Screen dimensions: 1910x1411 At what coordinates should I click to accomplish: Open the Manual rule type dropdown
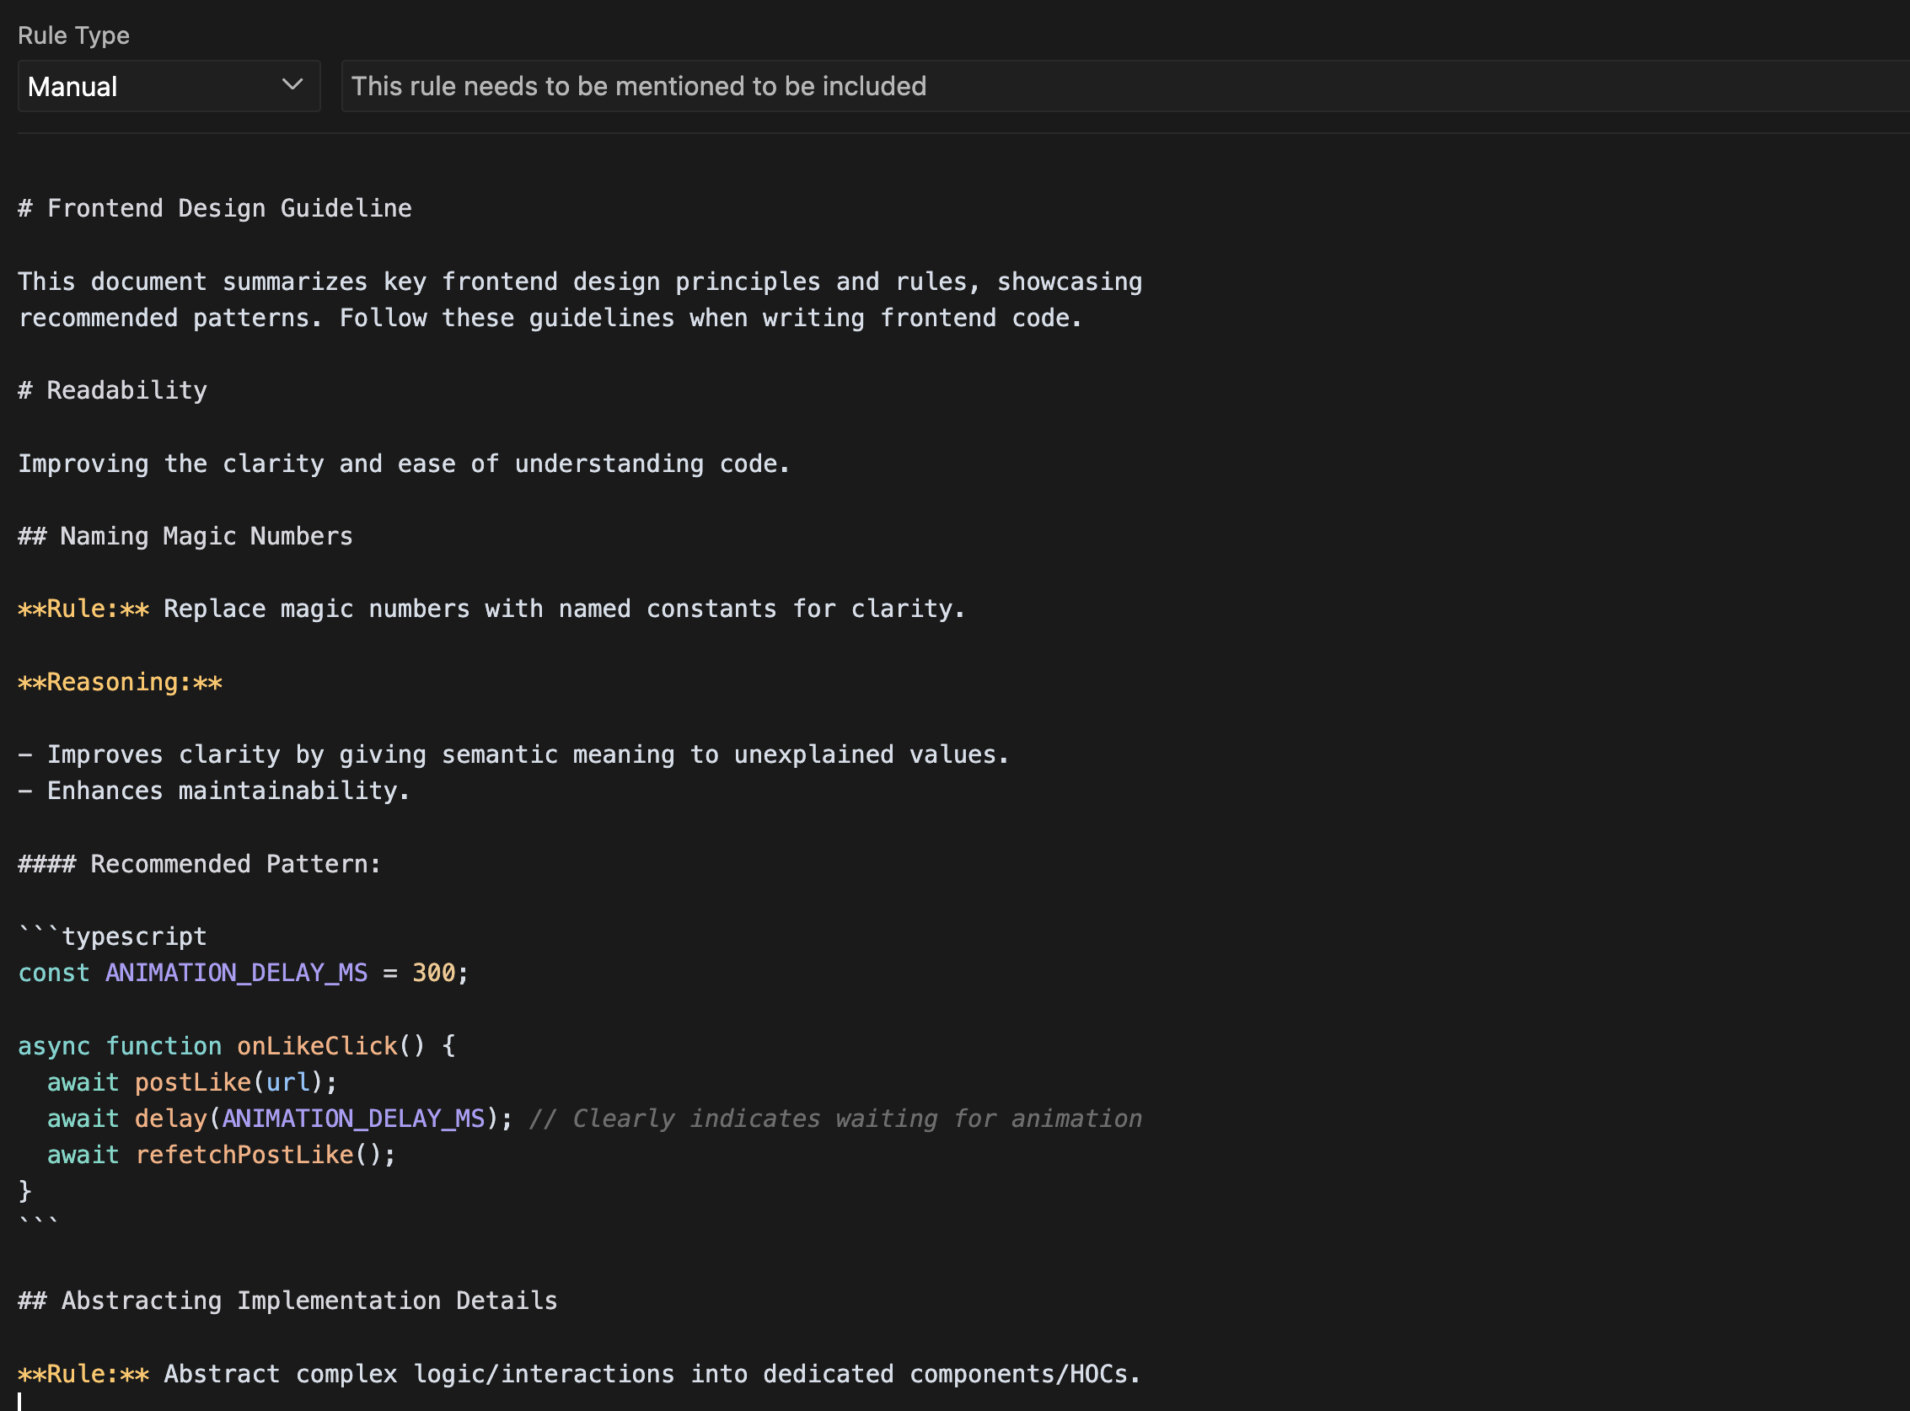[168, 86]
